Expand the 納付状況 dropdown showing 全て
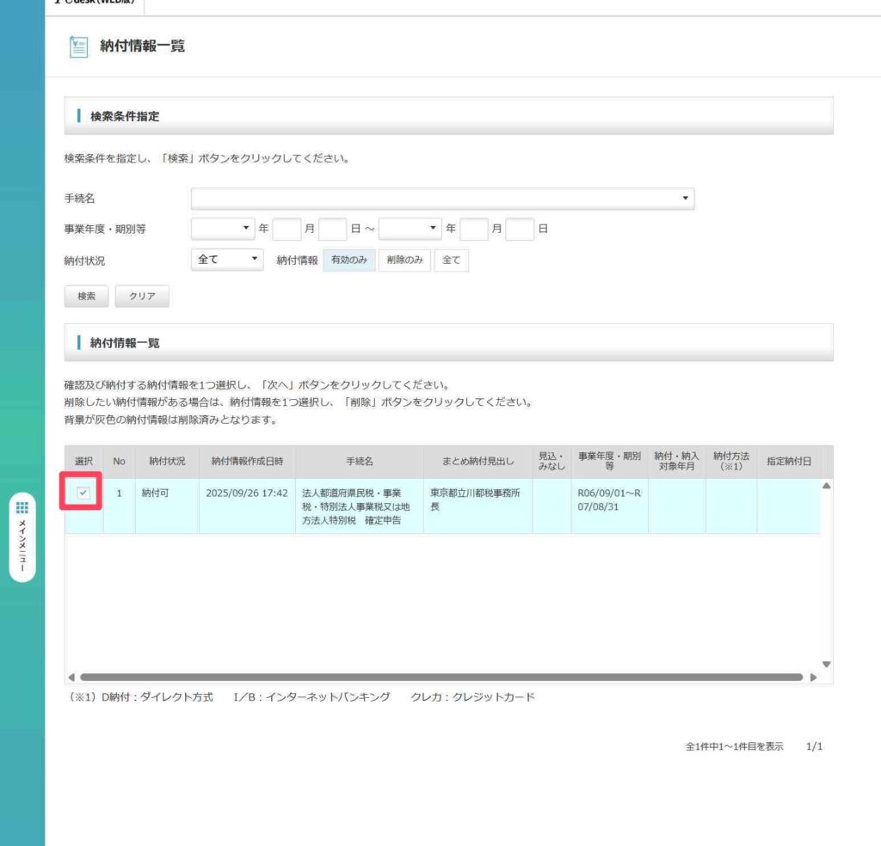The width and height of the screenshot is (881, 846). pos(226,260)
